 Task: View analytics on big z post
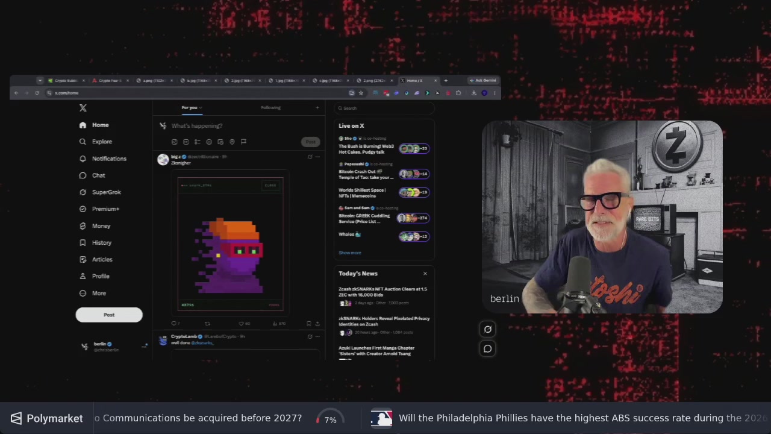pos(278,324)
